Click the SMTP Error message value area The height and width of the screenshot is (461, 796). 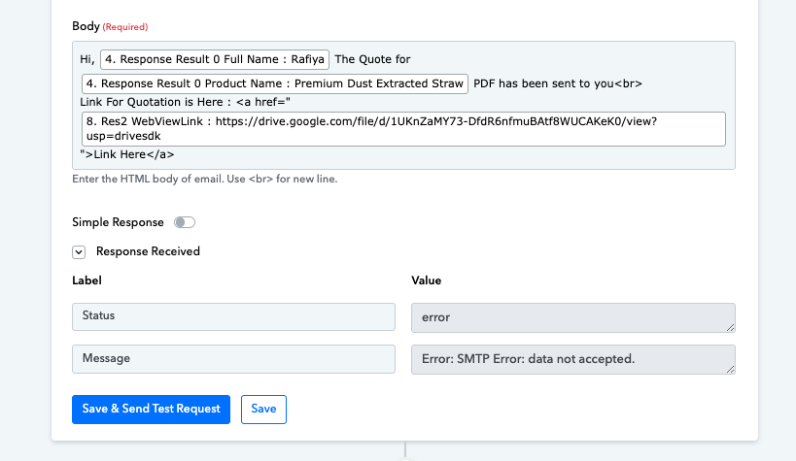click(573, 359)
